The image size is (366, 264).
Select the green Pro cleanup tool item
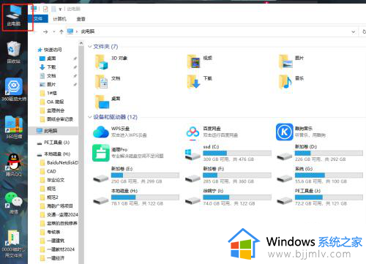point(128,153)
